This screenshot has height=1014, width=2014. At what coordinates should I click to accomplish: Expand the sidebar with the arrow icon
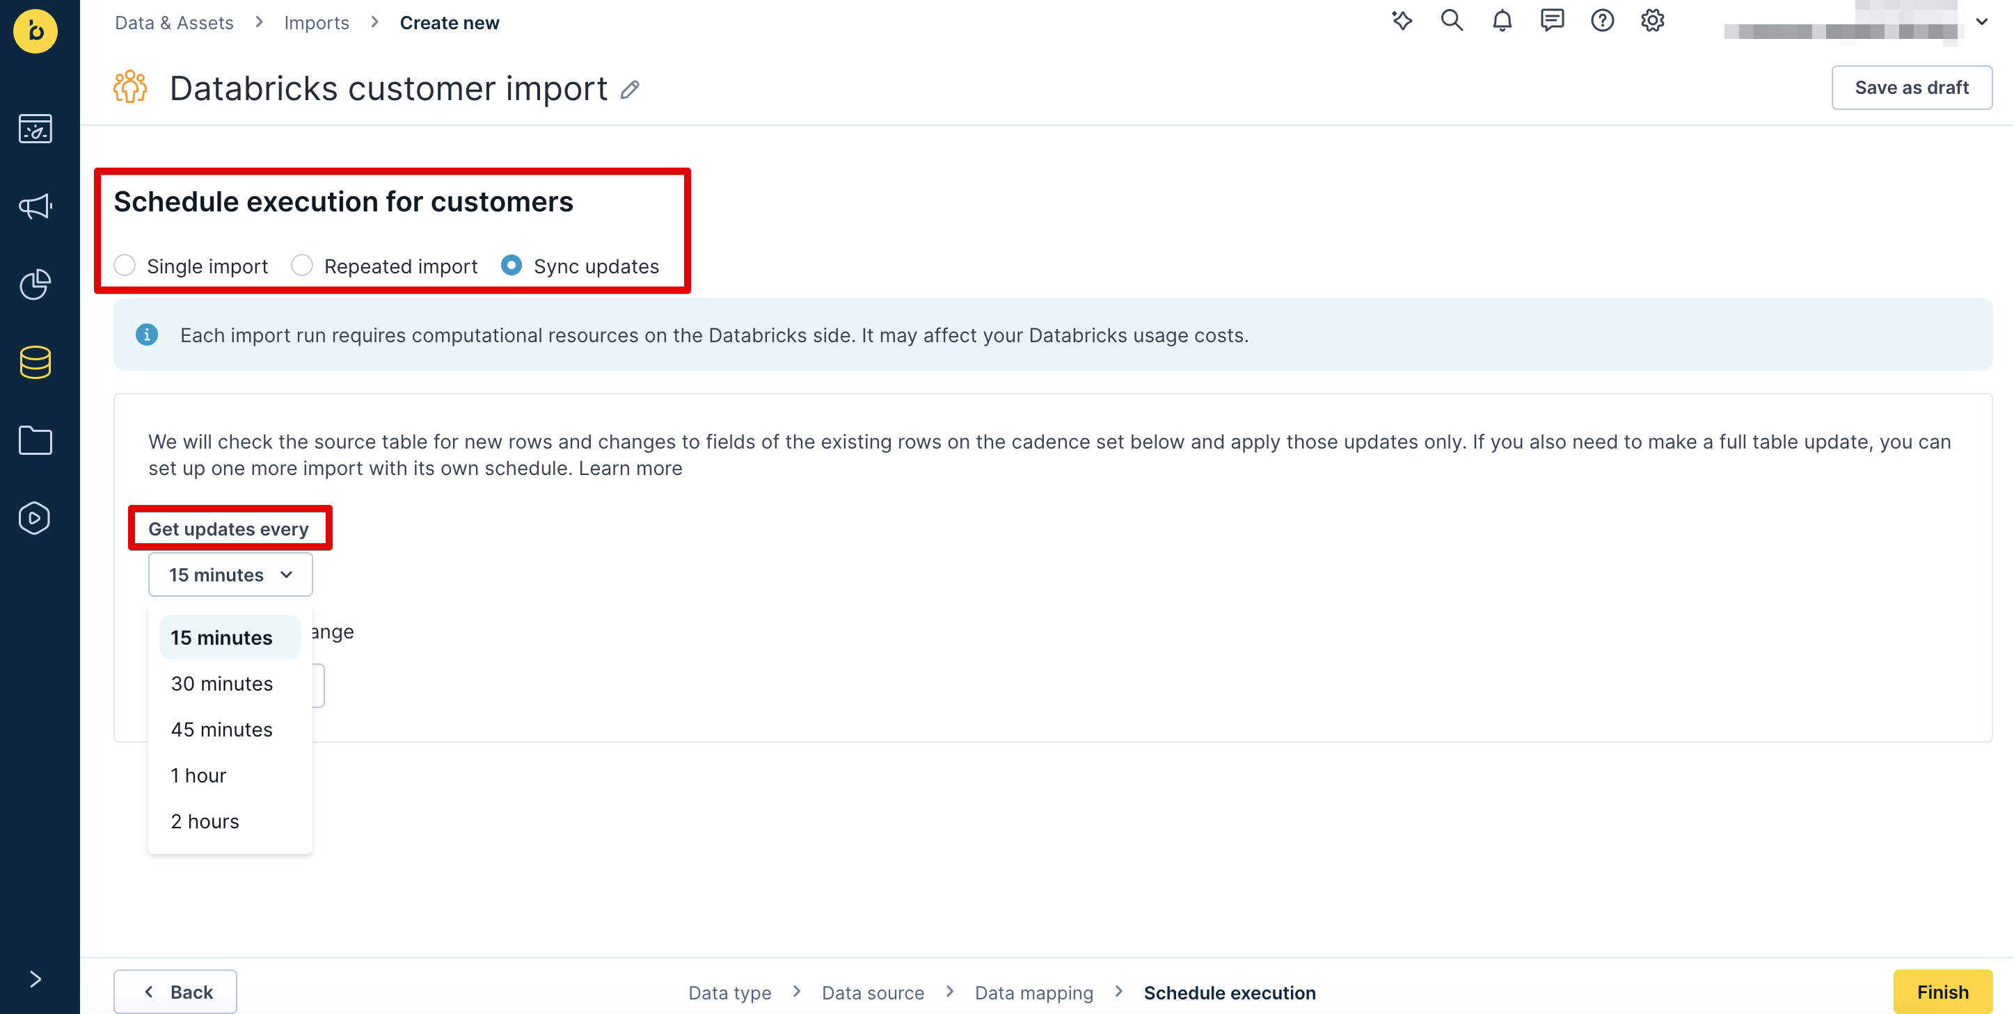pyautogui.click(x=35, y=979)
